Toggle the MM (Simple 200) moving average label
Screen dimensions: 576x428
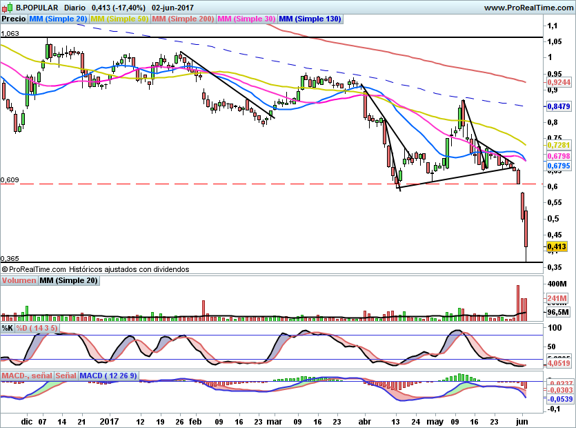coord(183,19)
